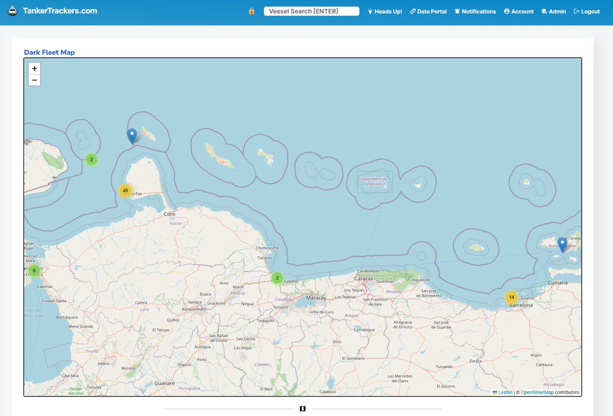Select the green 6 cluster near Maracaibo

(34, 271)
